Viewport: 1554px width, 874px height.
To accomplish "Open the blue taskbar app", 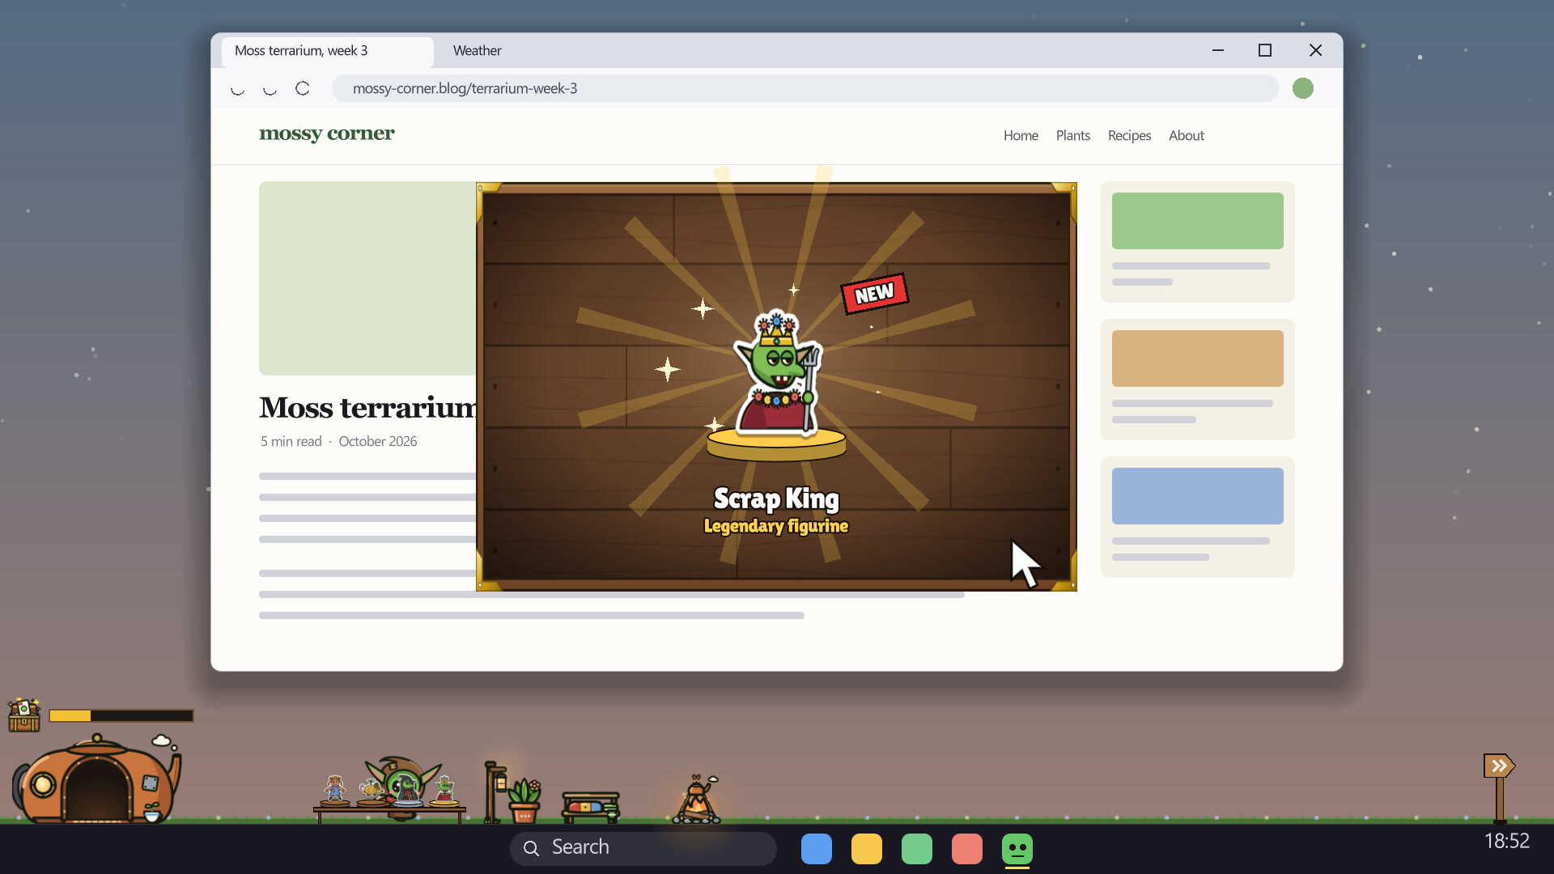I will click(x=817, y=849).
